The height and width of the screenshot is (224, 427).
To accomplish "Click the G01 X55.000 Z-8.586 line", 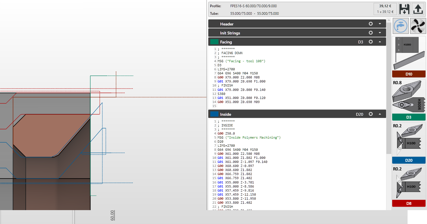I will (236, 186).
